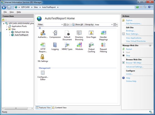This screenshot has height=115, width=155.
Task: Open the Request Filtering feature
Action: (x=103, y=45)
